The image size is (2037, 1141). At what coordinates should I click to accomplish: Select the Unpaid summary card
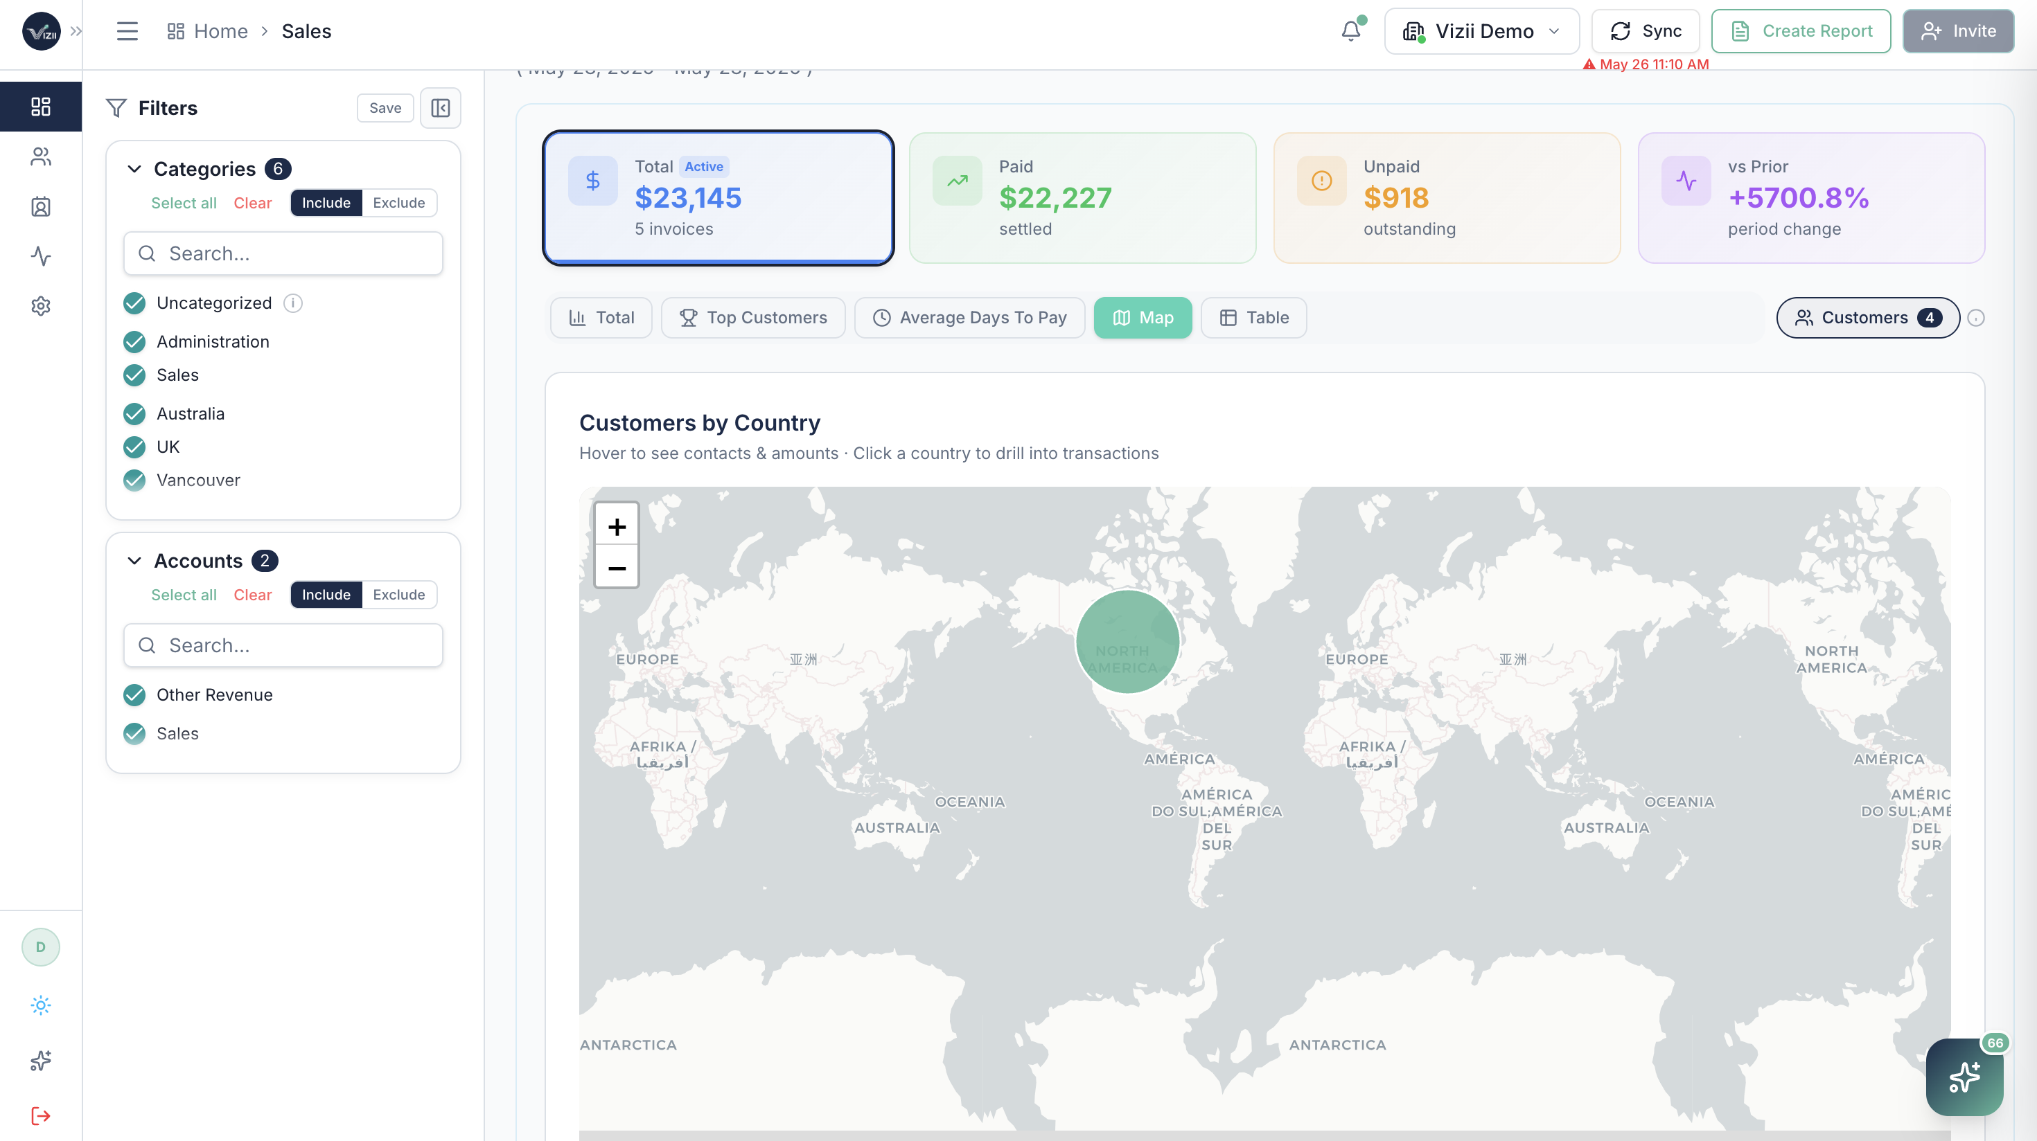[1446, 197]
